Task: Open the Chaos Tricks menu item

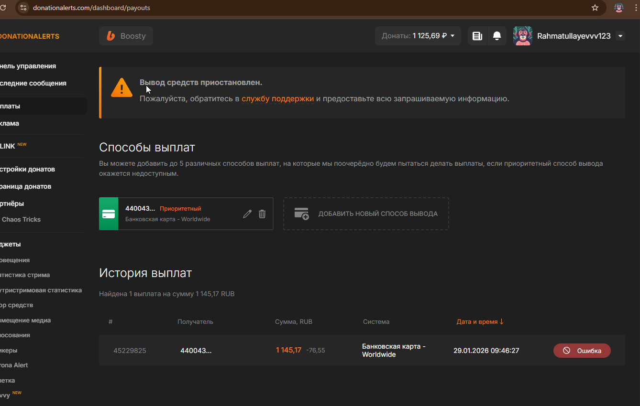Action: coord(21,219)
